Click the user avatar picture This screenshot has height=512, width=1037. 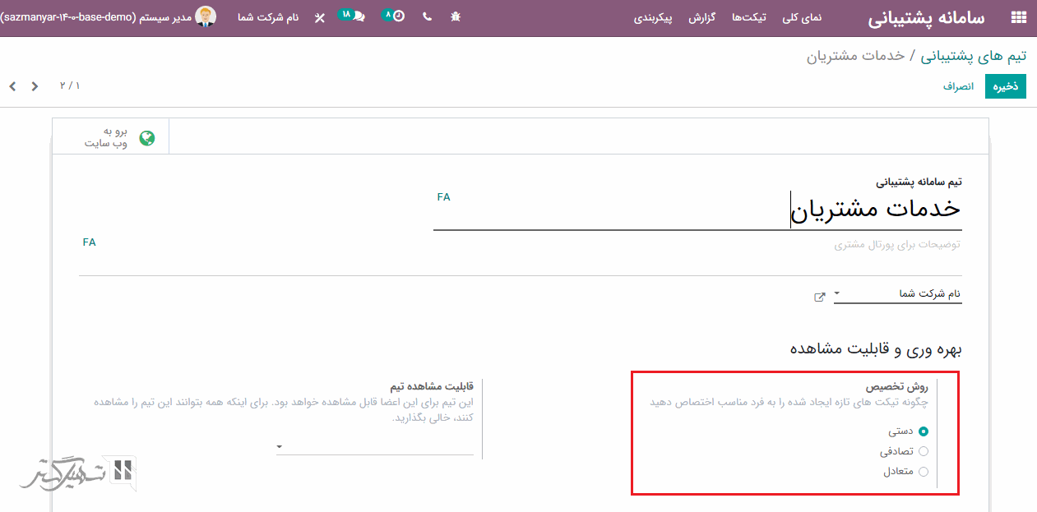click(206, 16)
